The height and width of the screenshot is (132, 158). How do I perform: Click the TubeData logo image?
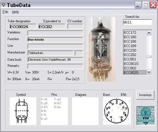pyautogui.click(x=146, y=116)
